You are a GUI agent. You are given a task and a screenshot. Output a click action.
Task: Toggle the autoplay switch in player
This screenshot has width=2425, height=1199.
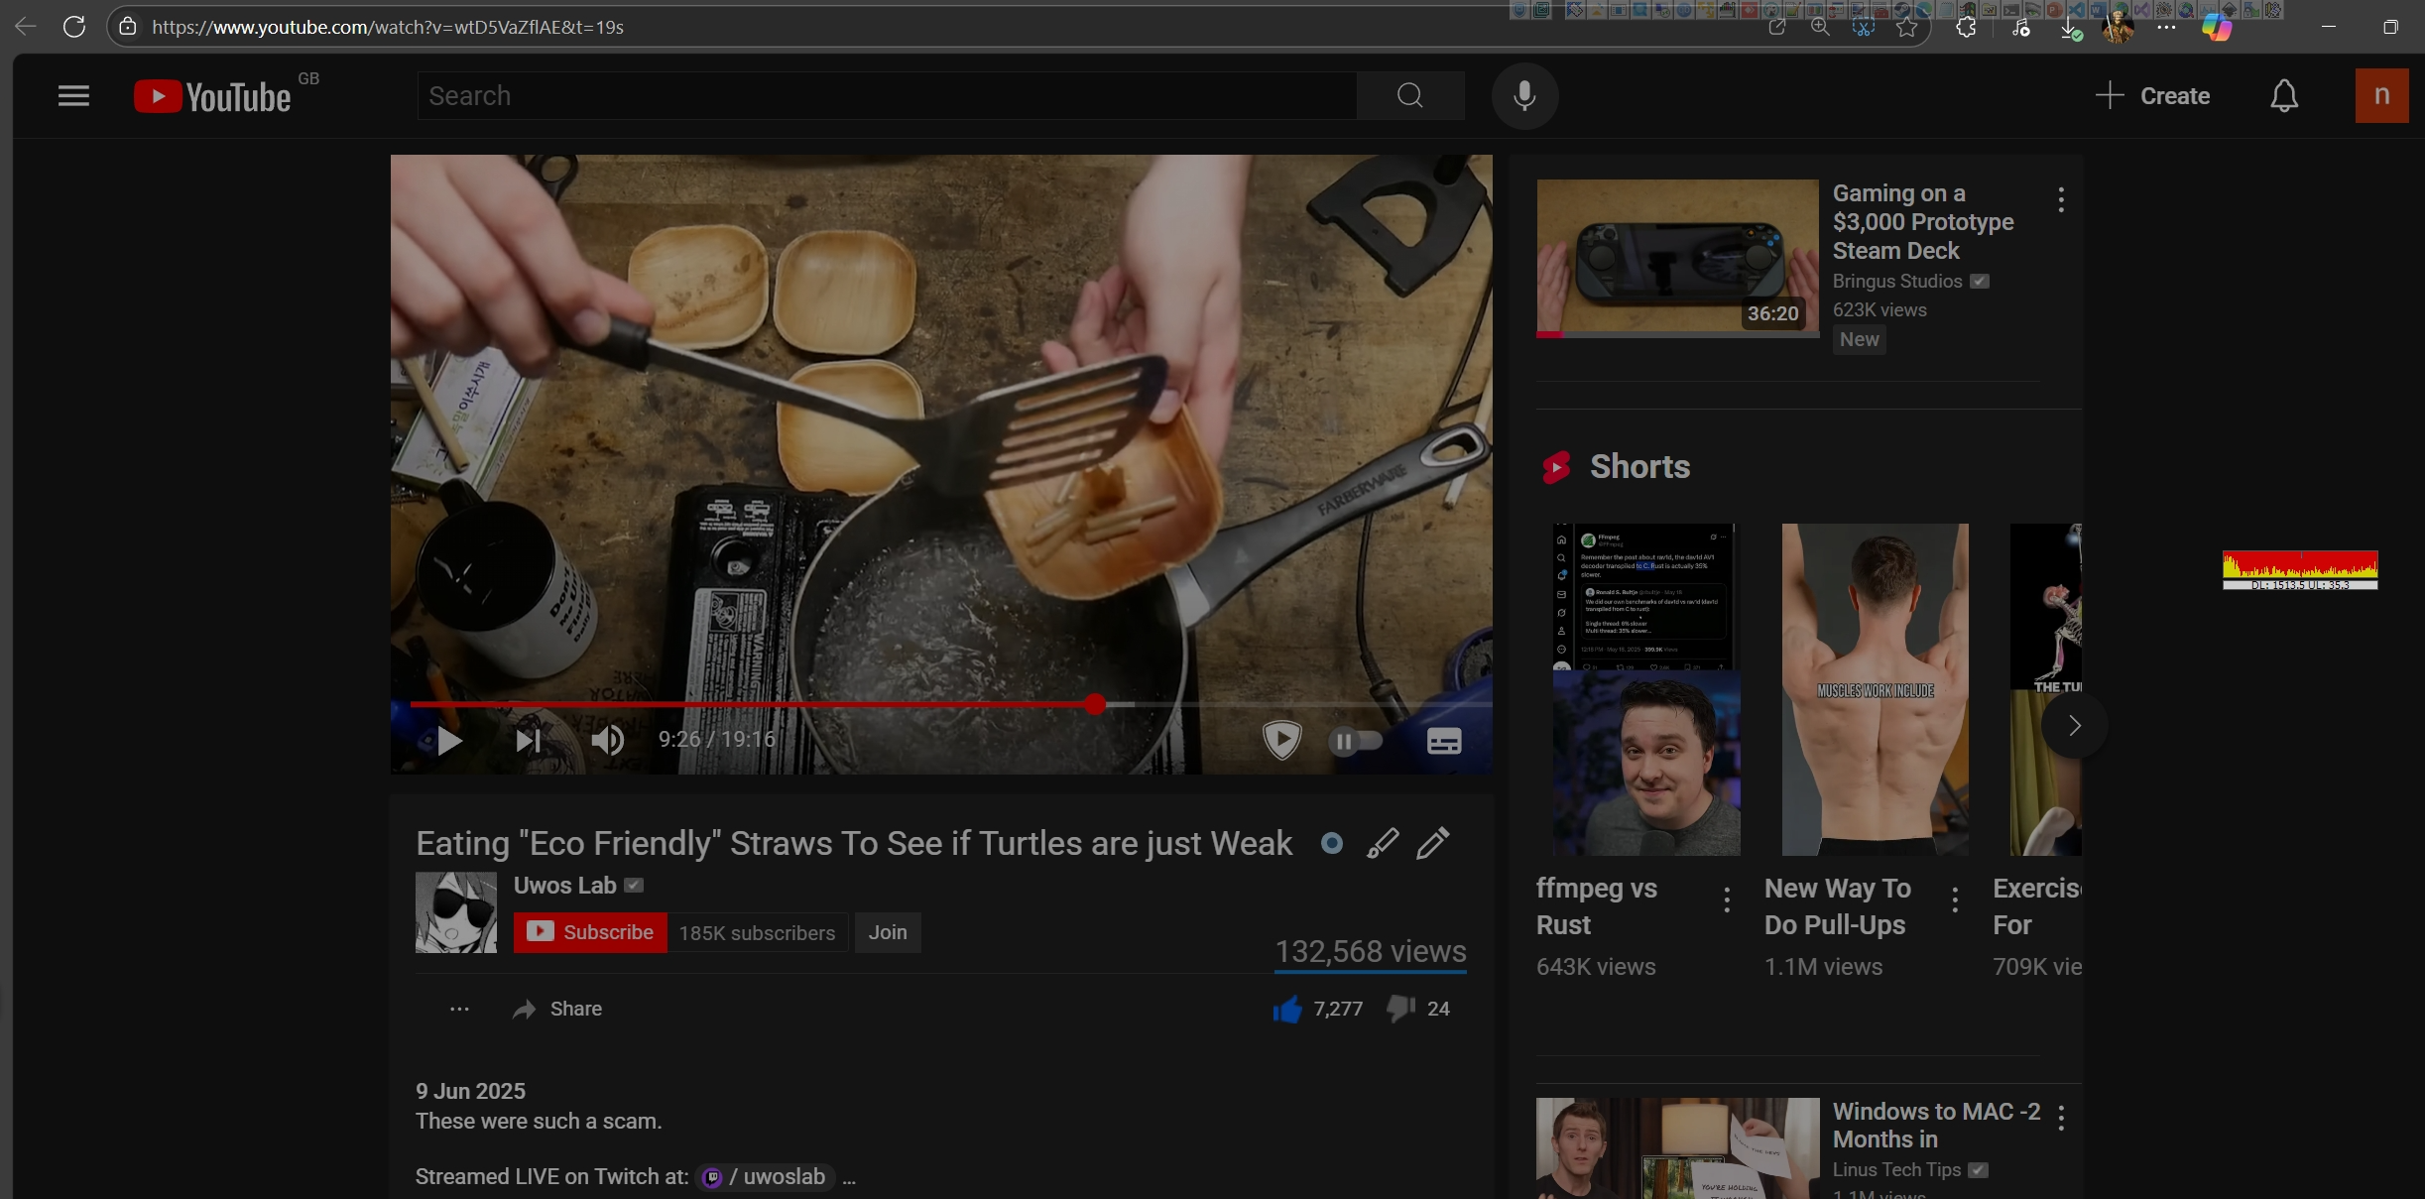coord(1356,741)
